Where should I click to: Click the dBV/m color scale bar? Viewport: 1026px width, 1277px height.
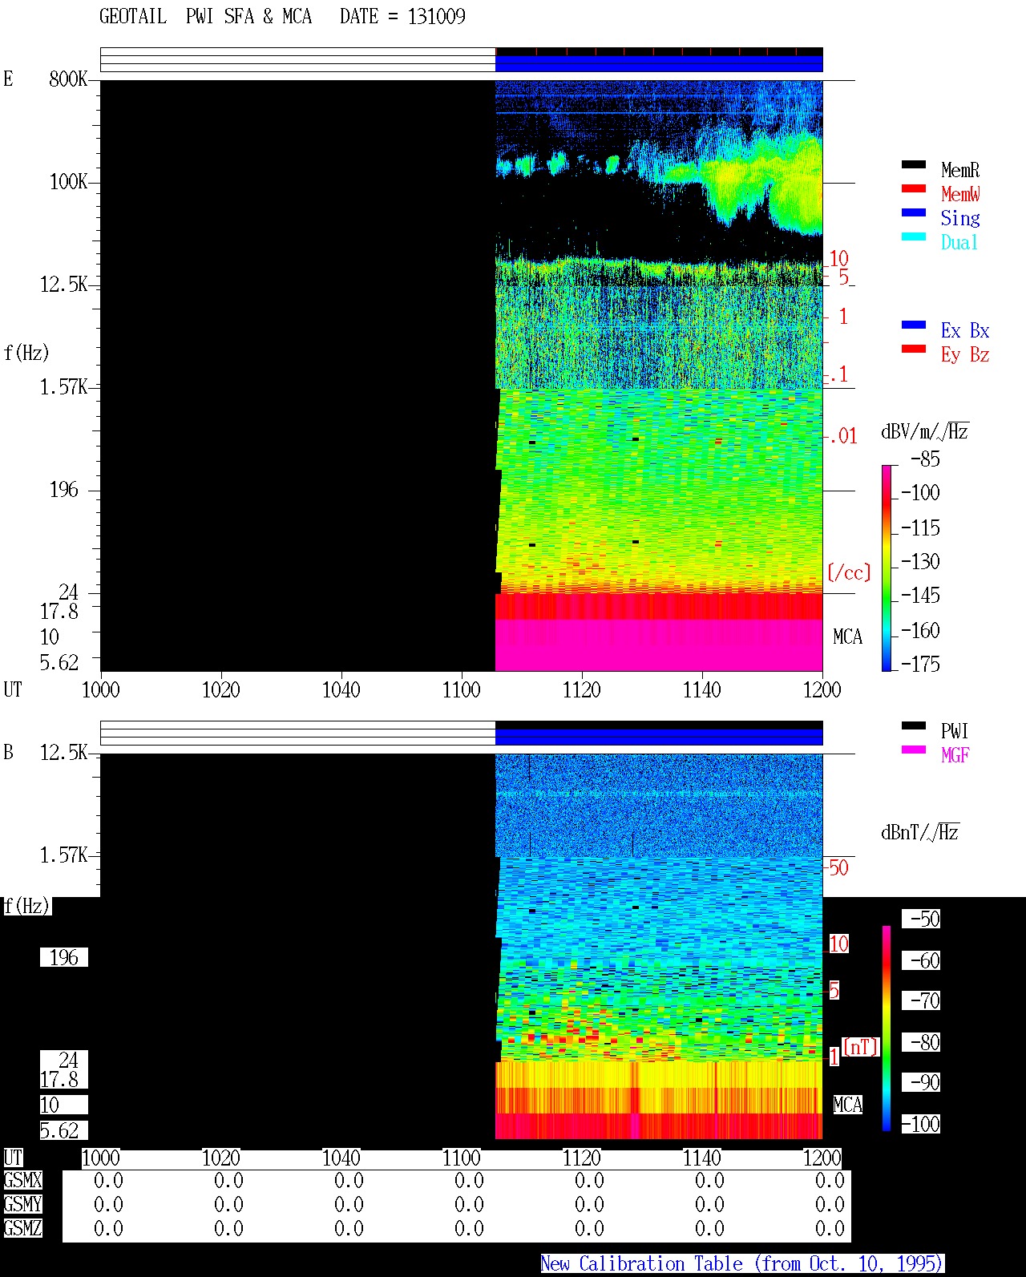pyautogui.click(x=886, y=568)
